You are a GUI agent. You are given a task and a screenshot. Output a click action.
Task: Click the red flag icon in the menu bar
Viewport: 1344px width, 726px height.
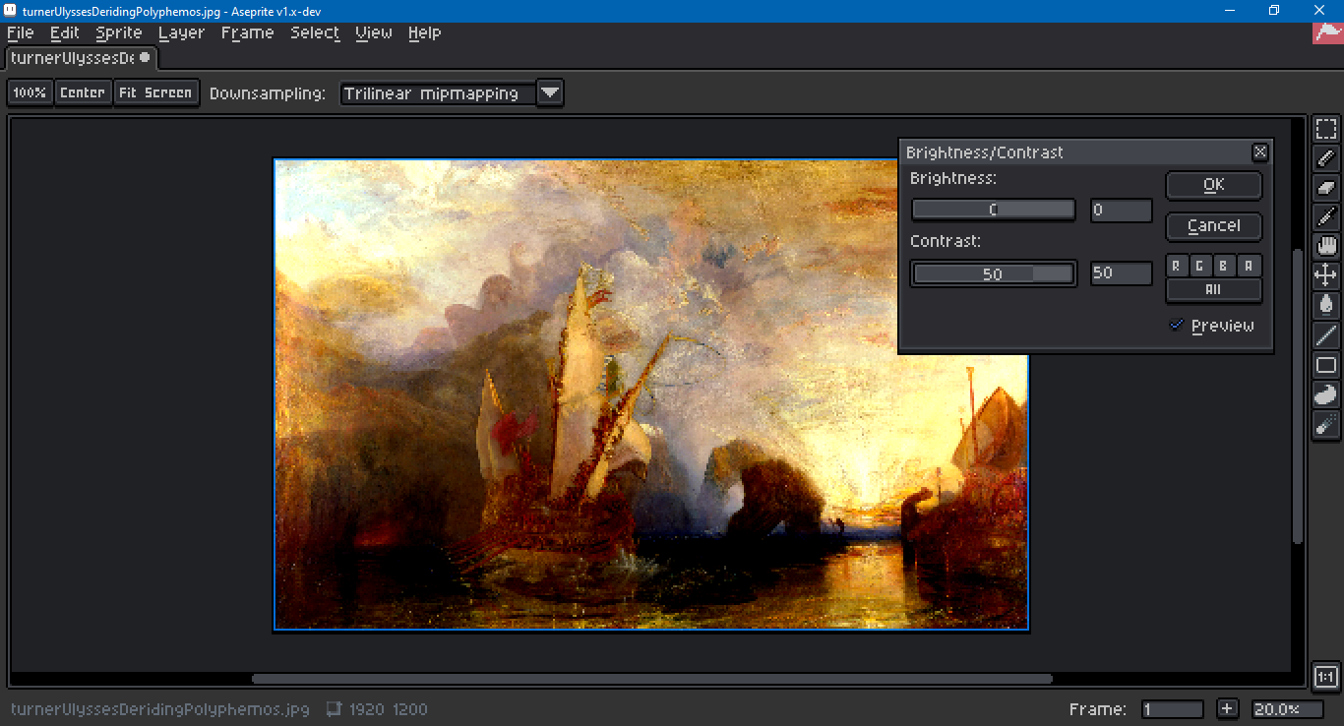pyautogui.click(x=1328, y=31)
